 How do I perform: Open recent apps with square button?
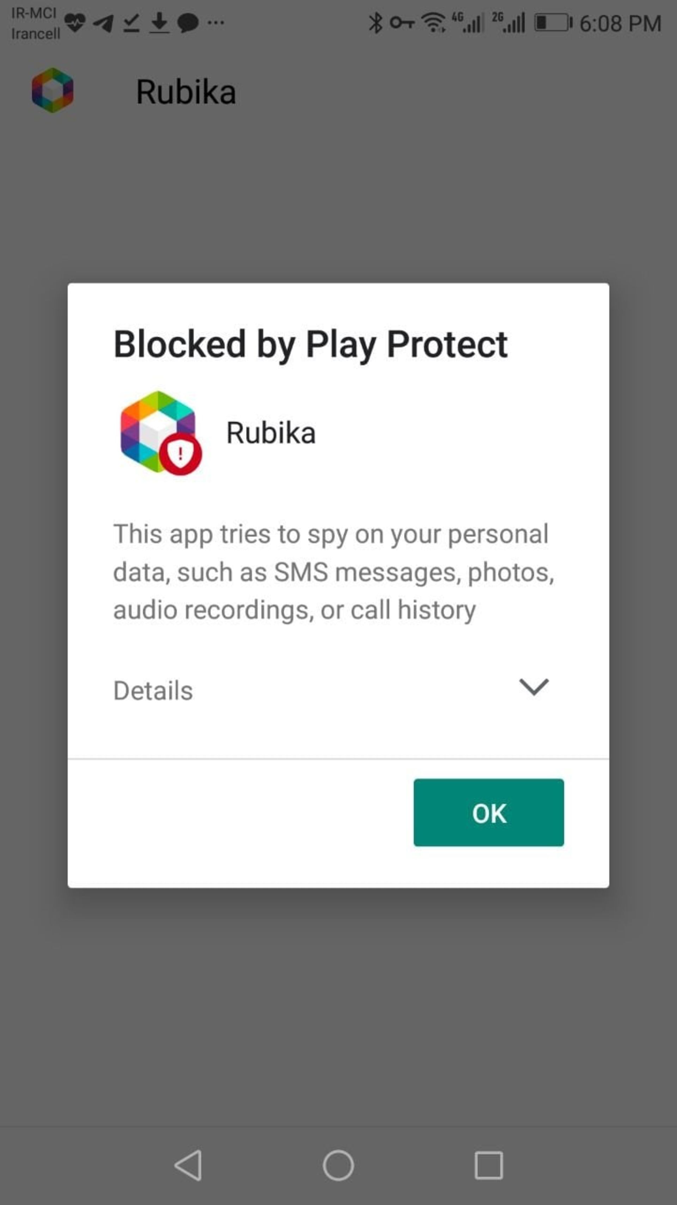pos(489,1165)
